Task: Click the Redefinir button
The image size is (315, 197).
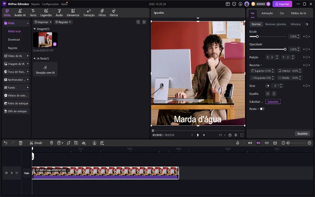Action: [x=302, y=134]
